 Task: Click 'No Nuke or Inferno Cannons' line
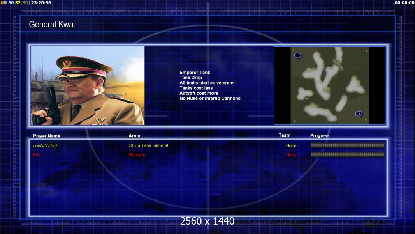click(x=210, y=98)
